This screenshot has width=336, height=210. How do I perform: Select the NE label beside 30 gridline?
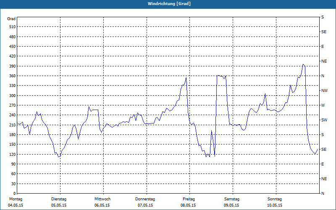(x=324, y=179)
